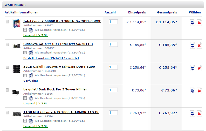Viewport: 206px width, 131px height.
Task: Click total price € 258,64 in Gesamtpreis
Action: [168, 68]
